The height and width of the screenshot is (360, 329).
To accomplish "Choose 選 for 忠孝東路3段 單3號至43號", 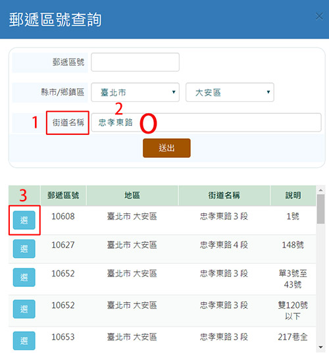I will coord(24,277).
